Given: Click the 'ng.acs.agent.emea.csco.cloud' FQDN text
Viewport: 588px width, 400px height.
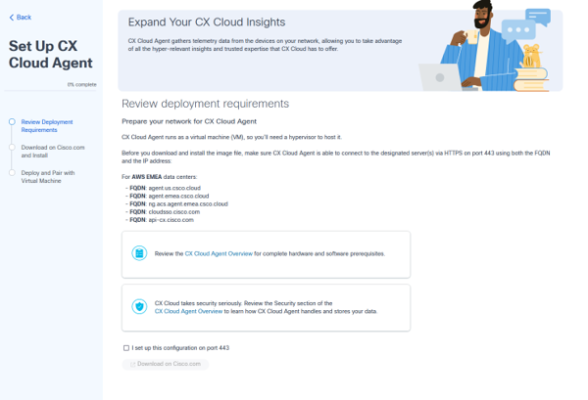Looking at the screenshot, I should coord(188,203).
